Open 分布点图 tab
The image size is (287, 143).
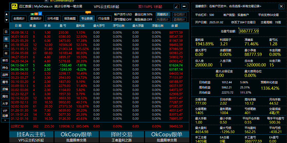53,18
